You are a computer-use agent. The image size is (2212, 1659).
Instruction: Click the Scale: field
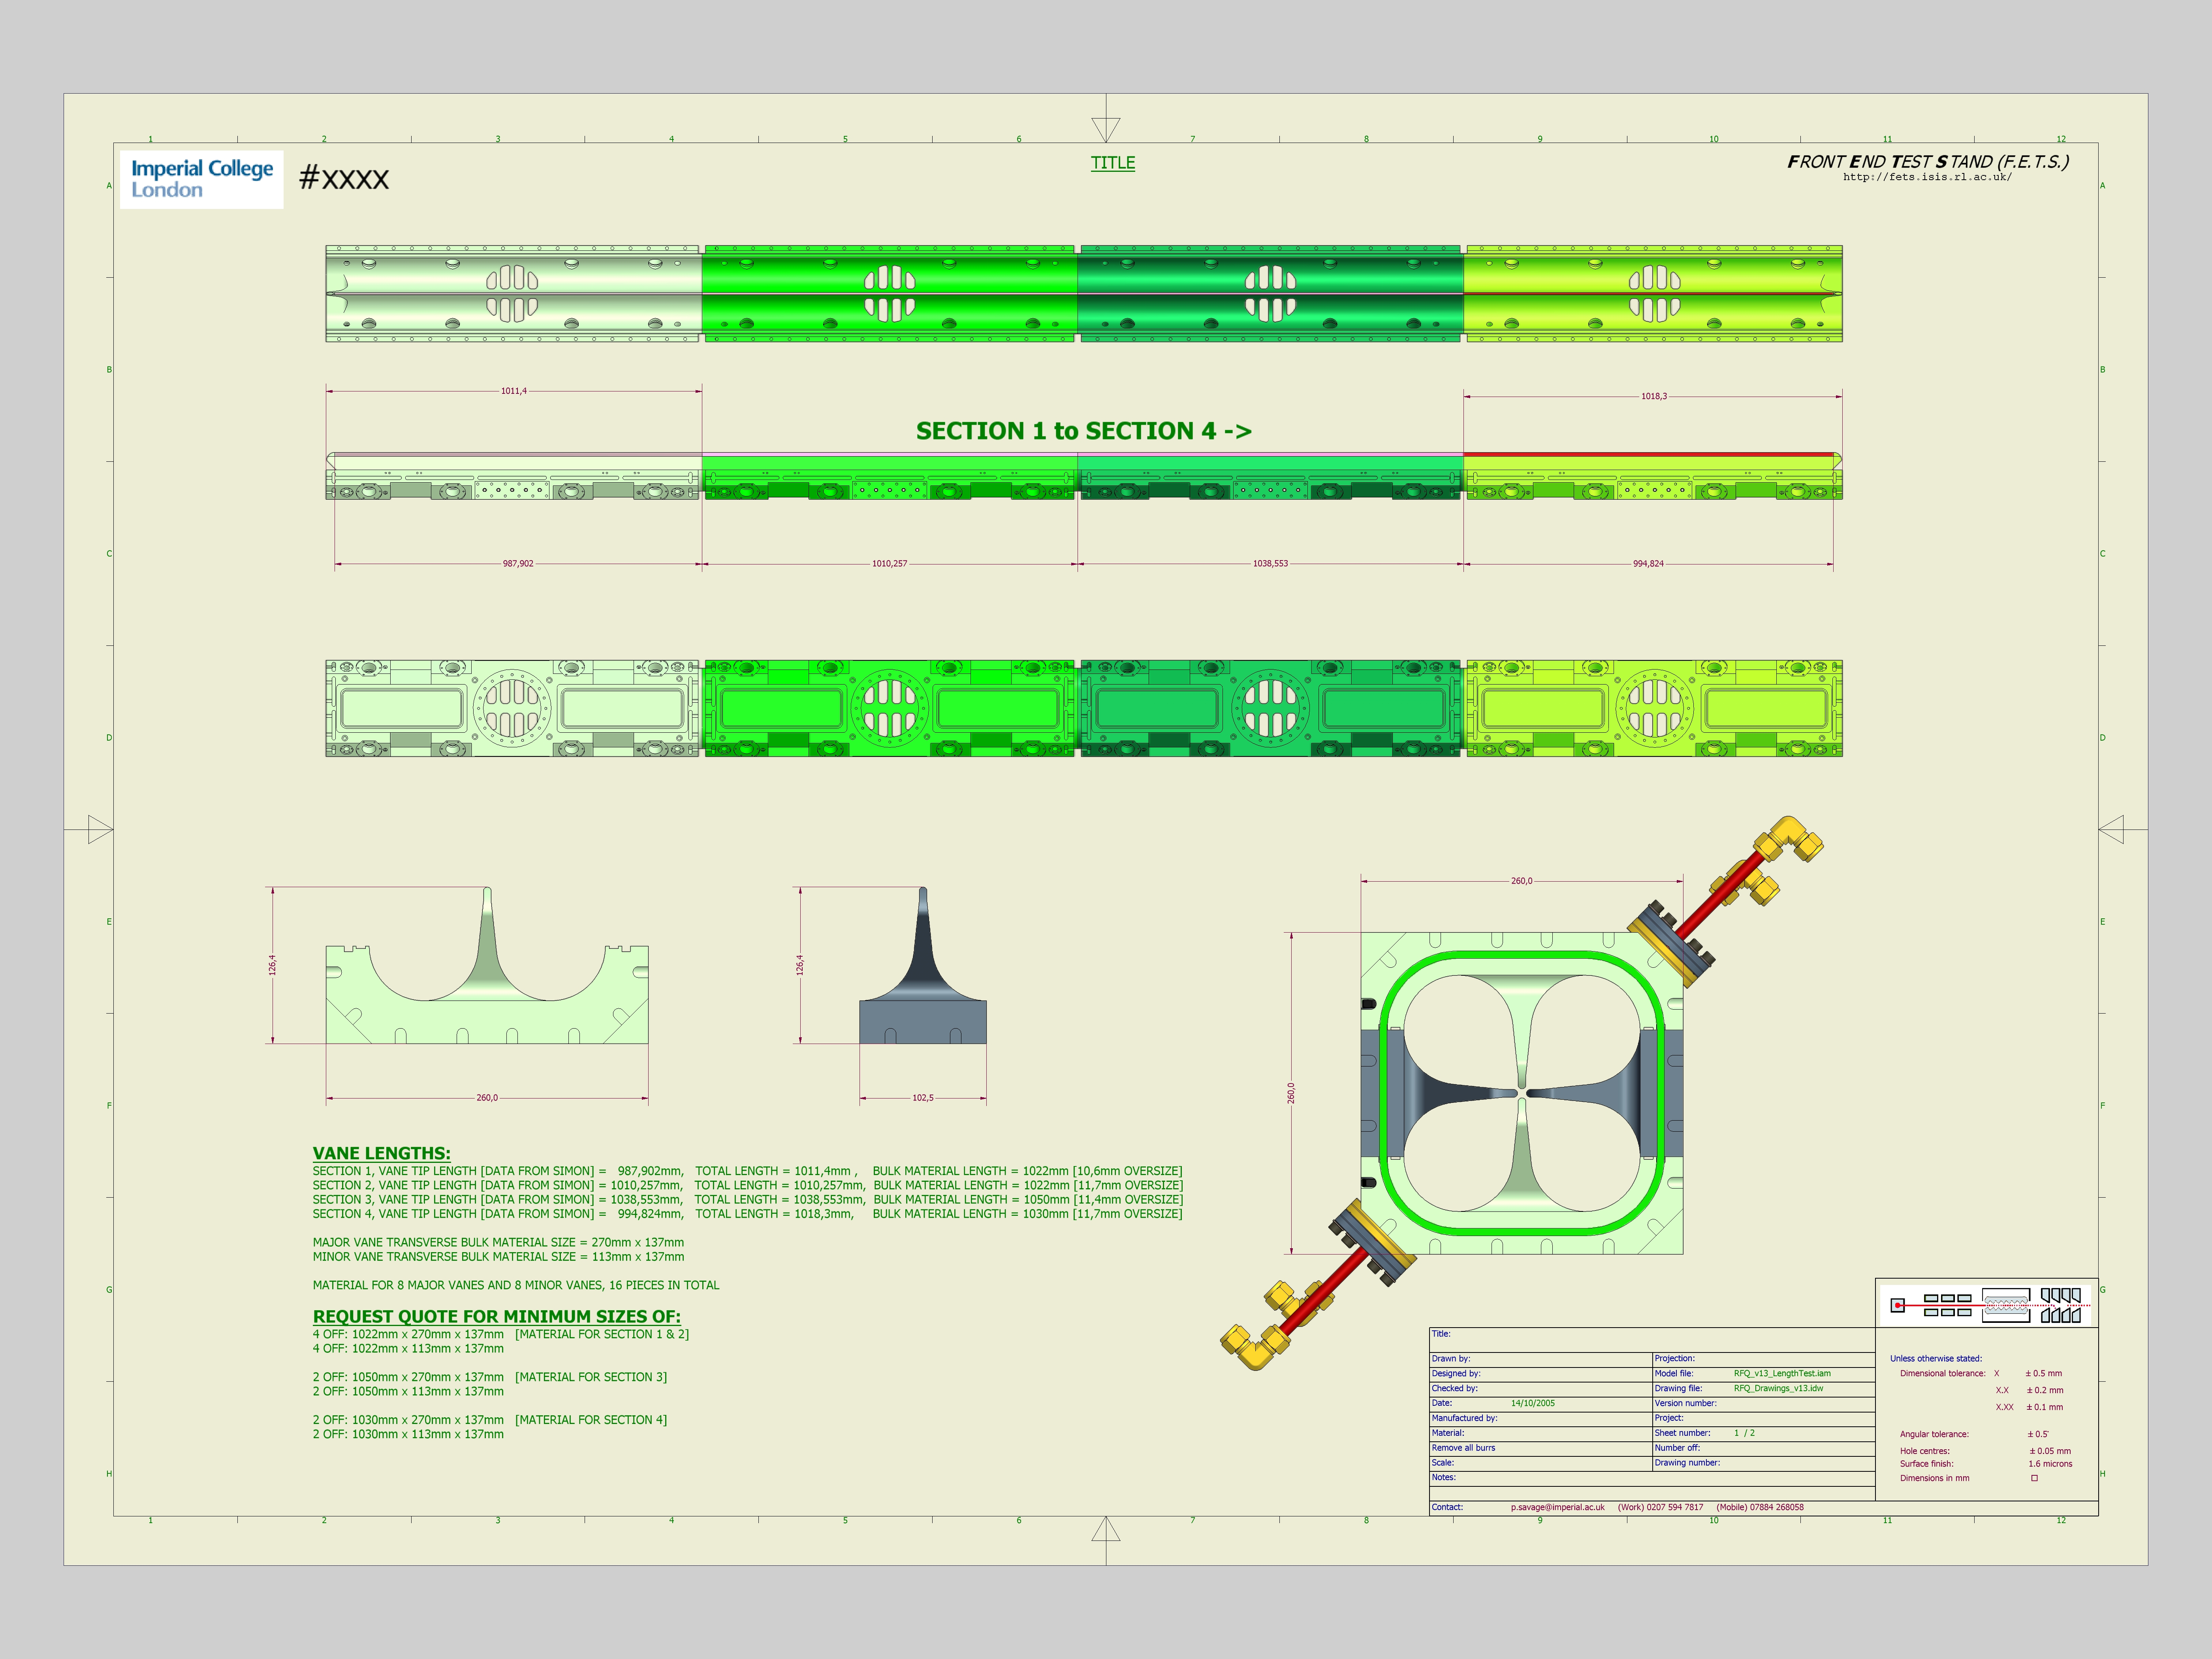click(1541, 1463)
